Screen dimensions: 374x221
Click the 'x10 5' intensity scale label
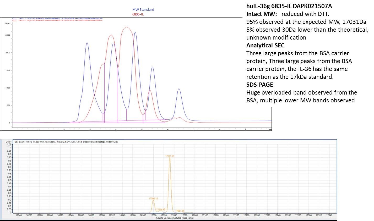(x=9, y=142)
